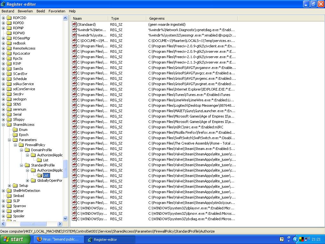Click the string icon of dxdiag.exe row
The width and height of the screenshot is (325, 244).
74,219
